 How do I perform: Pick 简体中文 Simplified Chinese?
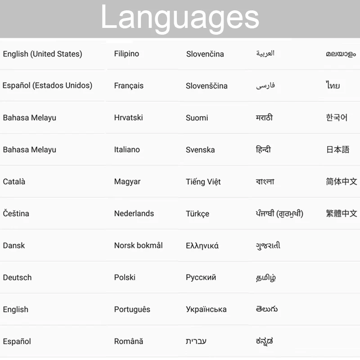point(342,182)
